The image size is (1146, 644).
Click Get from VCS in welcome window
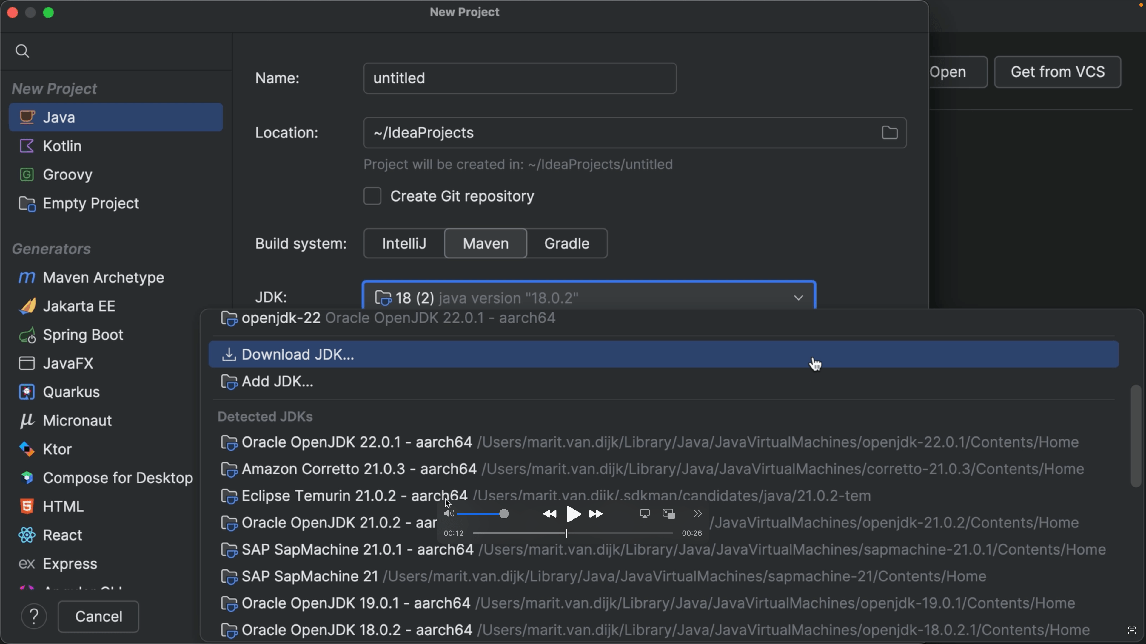[x=1057, y=72]
